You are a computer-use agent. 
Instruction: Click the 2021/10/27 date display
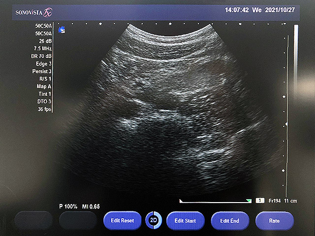tap(280, 10)
